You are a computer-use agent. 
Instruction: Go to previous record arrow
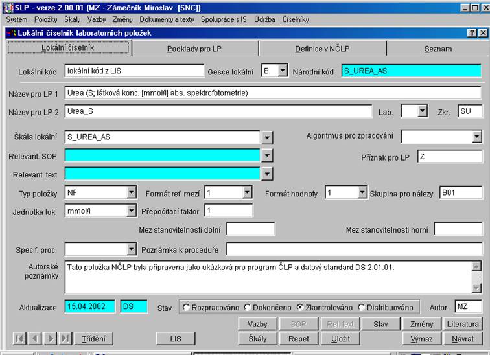coord(34,338)
